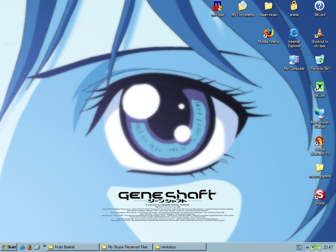Select the My Network Places icon
This screenshot has height=252, width=336.
click(x=320, y=118)
